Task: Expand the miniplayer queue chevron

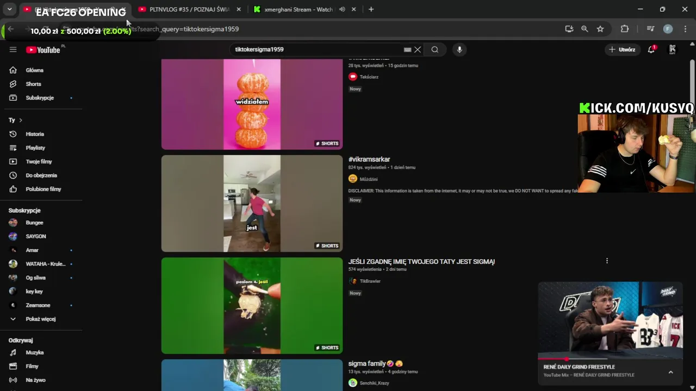Action: [670, 372]
